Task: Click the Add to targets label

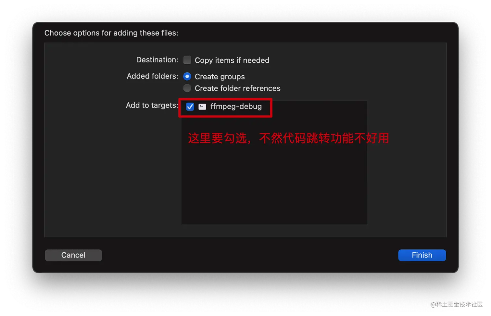Action: point(152,105)
